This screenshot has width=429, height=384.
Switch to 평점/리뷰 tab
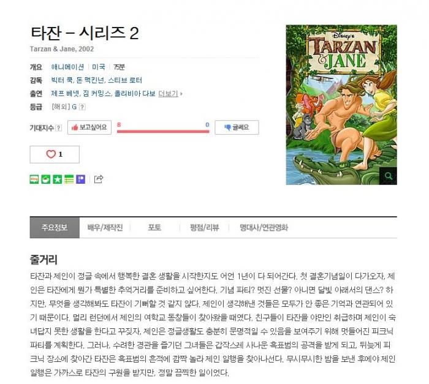pos(204,228)
